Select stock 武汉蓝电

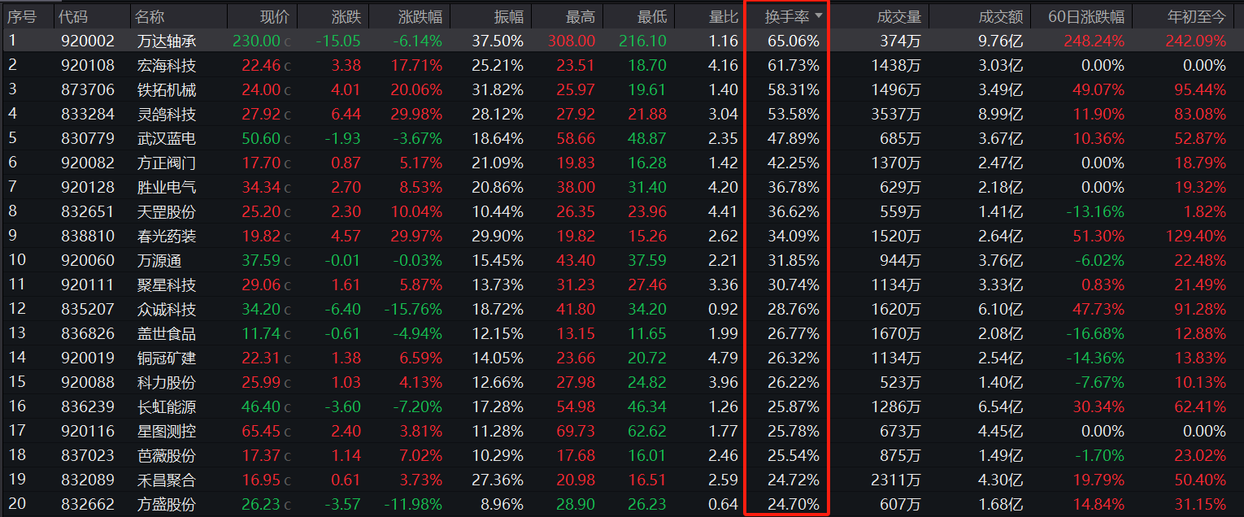pyautogui.click(x=167, y=138)
